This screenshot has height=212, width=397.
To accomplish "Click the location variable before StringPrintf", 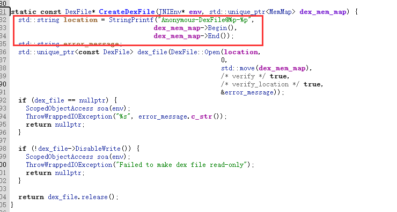I will [80, 20].
